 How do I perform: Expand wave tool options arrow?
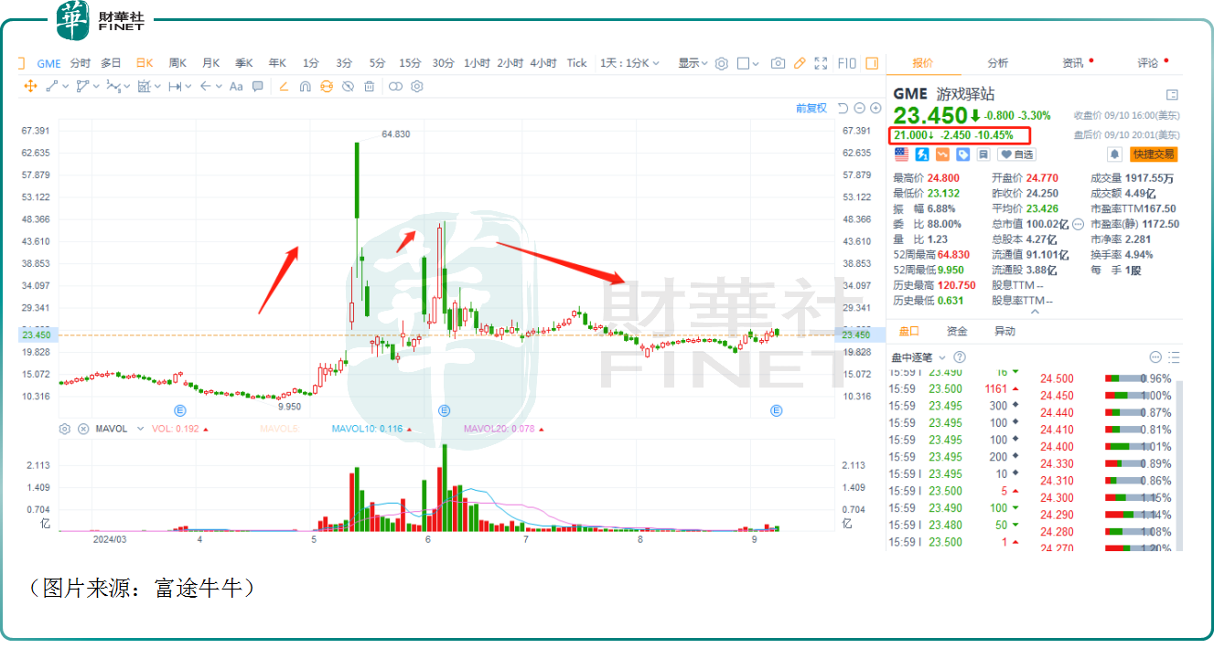(x=127, y=87)
